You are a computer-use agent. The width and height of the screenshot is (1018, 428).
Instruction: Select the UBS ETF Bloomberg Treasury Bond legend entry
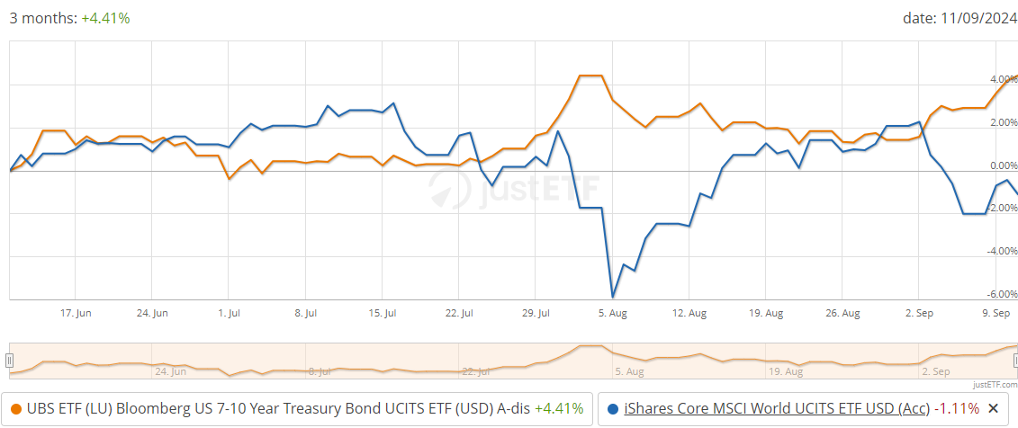click(x=297, y=409)
